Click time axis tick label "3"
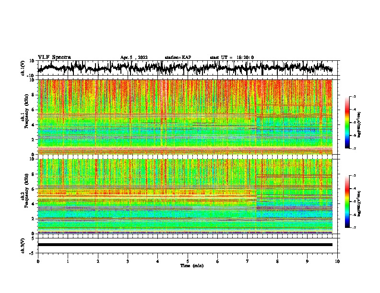380x293 pixels. click(x=128, y=261)
